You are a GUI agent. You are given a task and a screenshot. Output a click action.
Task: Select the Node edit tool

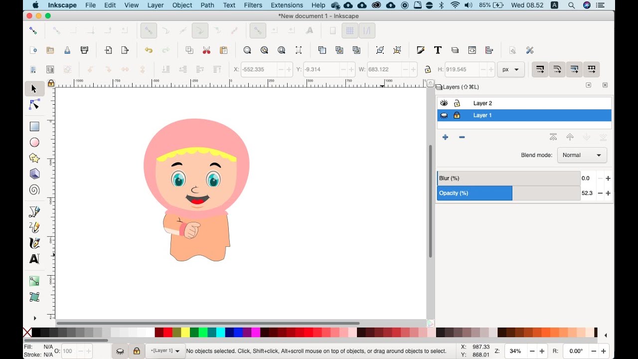[x=34, y=105]
